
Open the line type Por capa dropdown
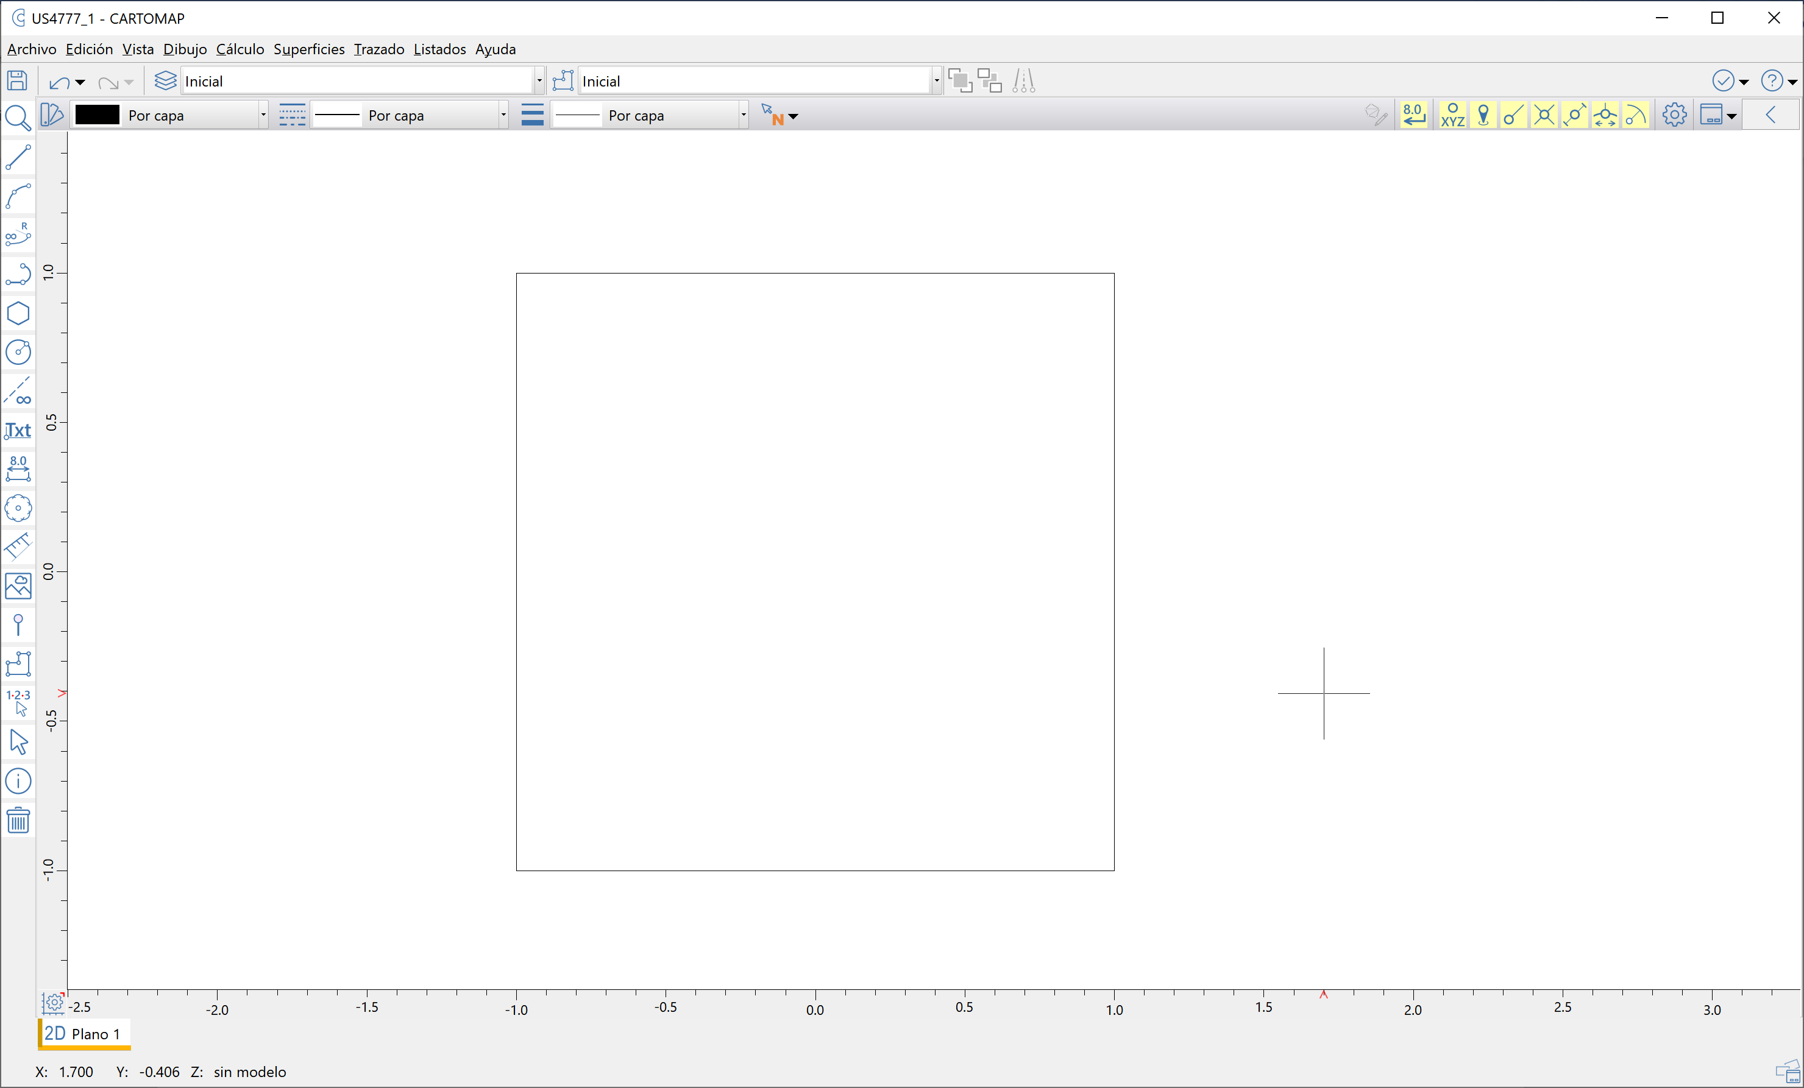point(503,115)
